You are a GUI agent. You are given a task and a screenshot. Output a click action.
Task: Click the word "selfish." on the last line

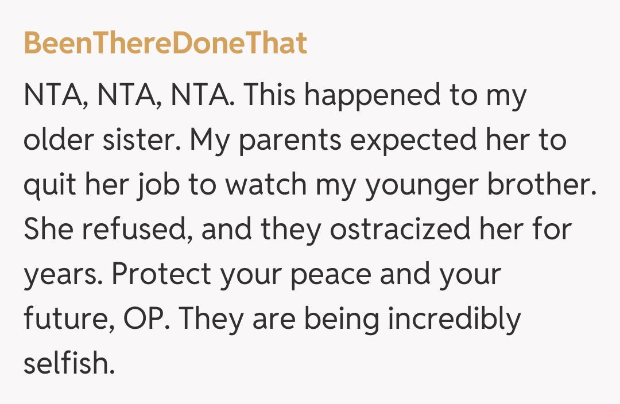(69, 364)
